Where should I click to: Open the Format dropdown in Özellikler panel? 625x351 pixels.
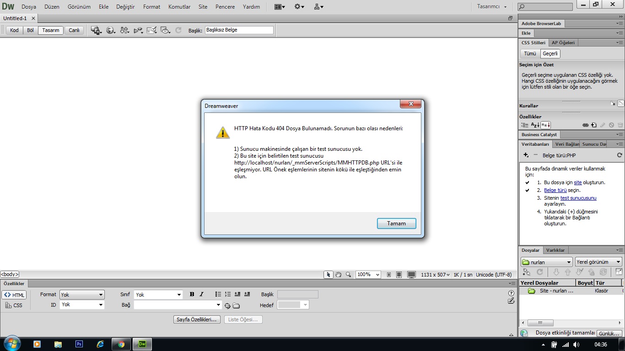pyautogui.click(x=82, y=295)
